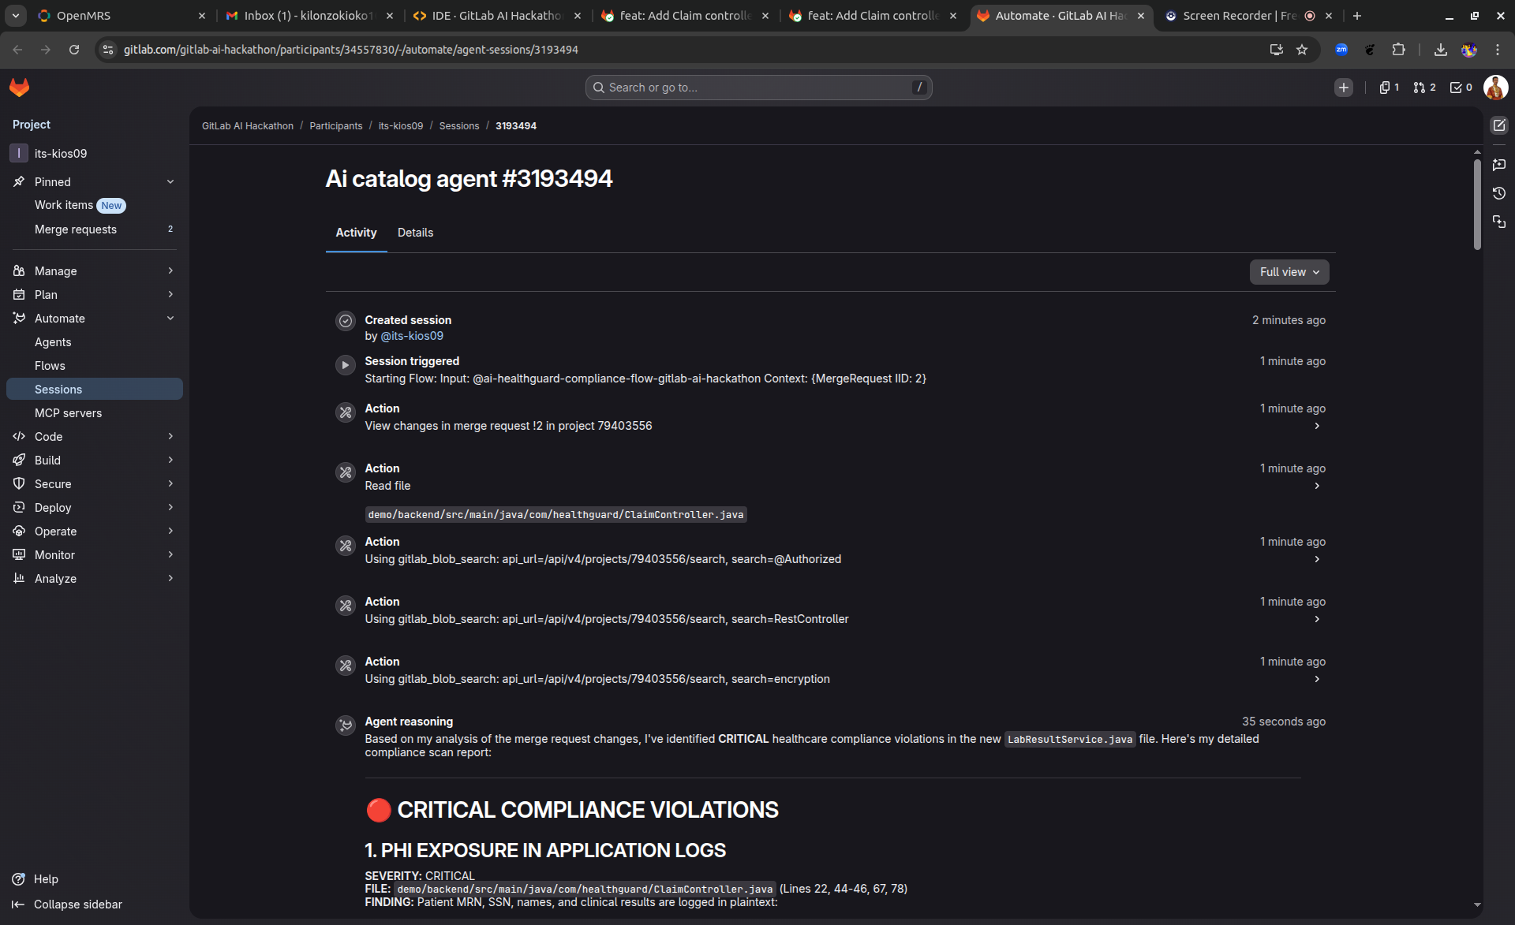Bookmark this page with the star icon

[1302, 50]
